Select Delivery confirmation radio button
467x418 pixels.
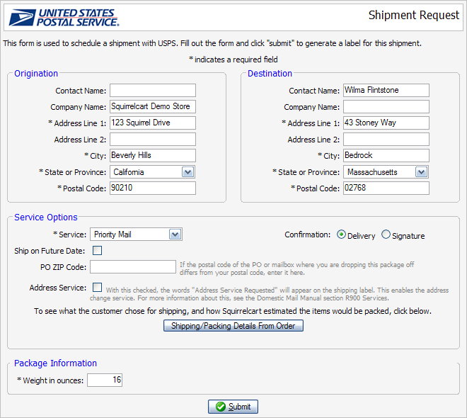(341, 235)
